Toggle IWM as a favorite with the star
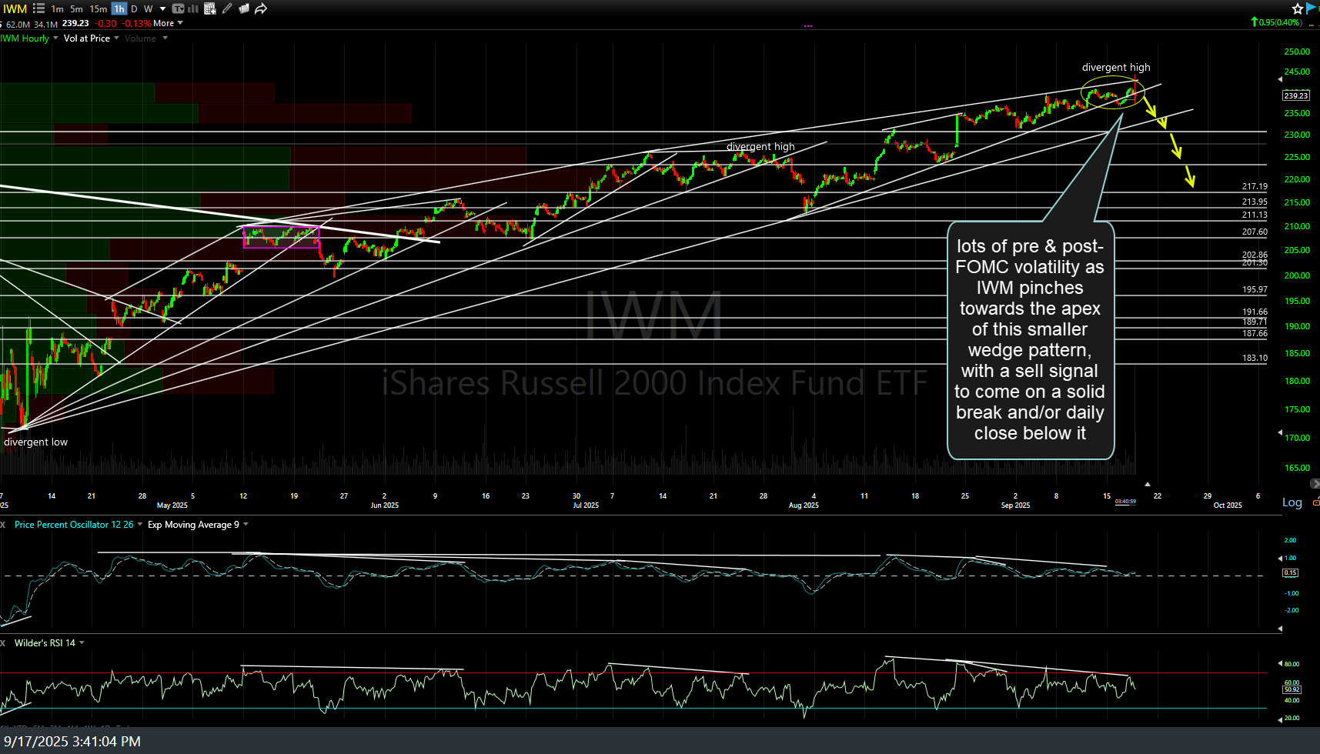Viewport: 1320px width, 754px height. (x=1296, y=8)
